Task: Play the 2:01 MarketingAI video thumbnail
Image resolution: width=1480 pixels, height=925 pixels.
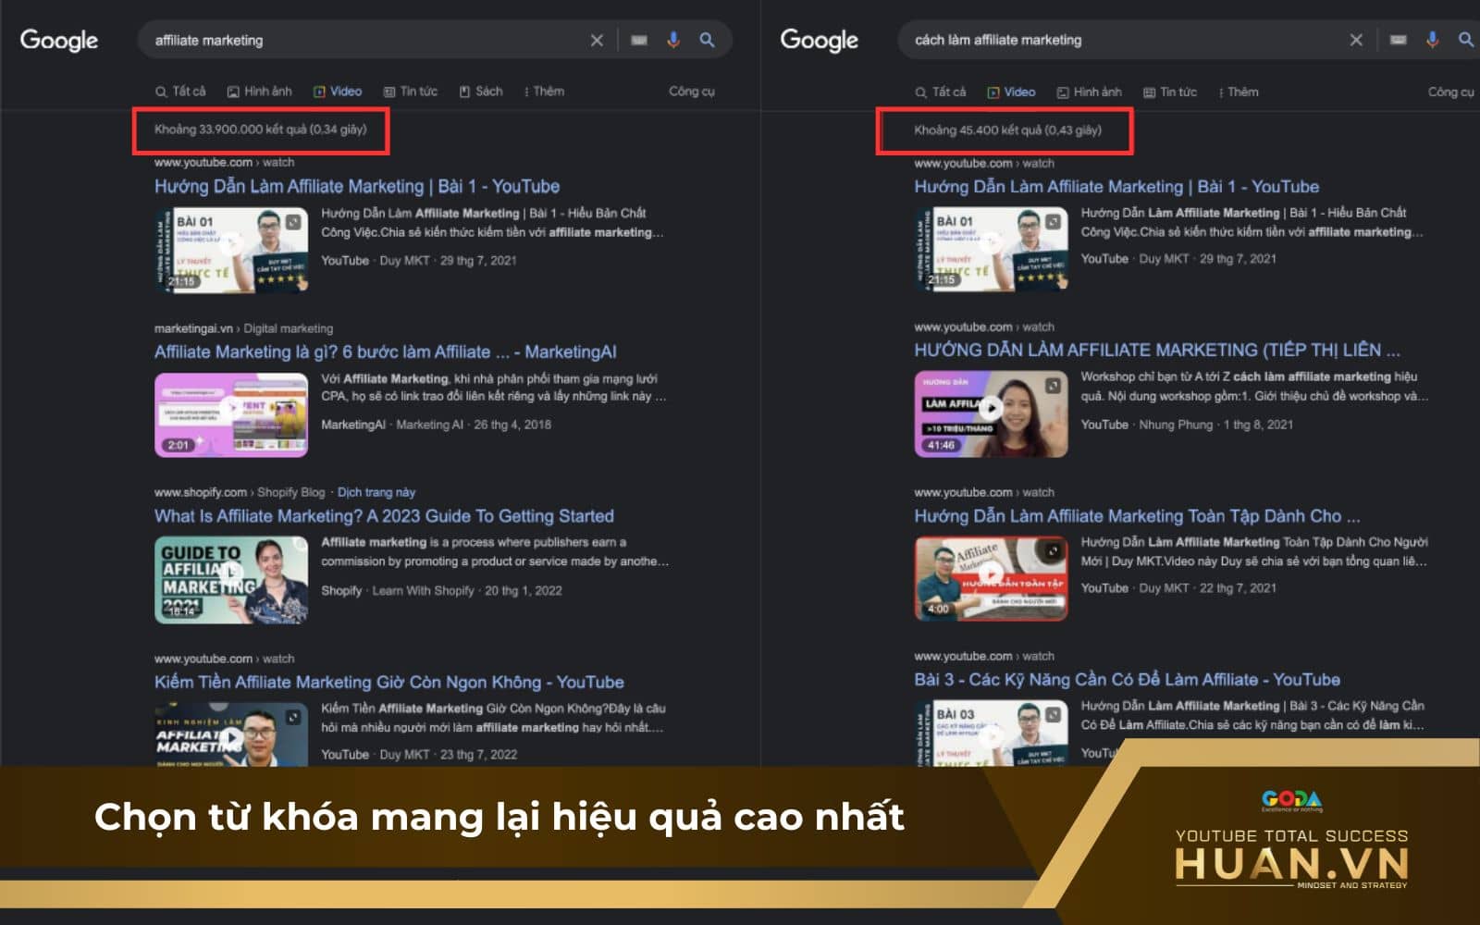Action: (x=231, y=415)
